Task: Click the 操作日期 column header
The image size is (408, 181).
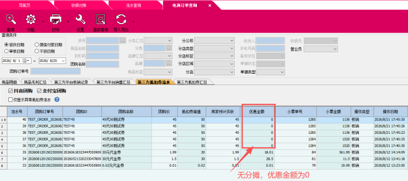Action: pyautogui.click(x=390, y=112)
